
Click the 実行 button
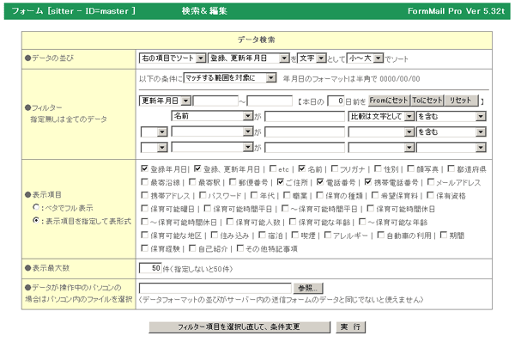pyautogui.click(x=350, y=327)
